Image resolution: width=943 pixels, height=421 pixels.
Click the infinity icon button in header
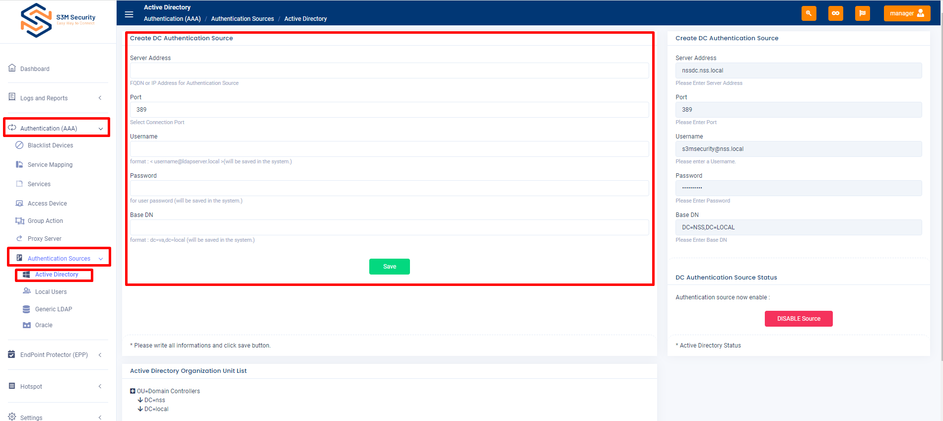tap(836, 13)
